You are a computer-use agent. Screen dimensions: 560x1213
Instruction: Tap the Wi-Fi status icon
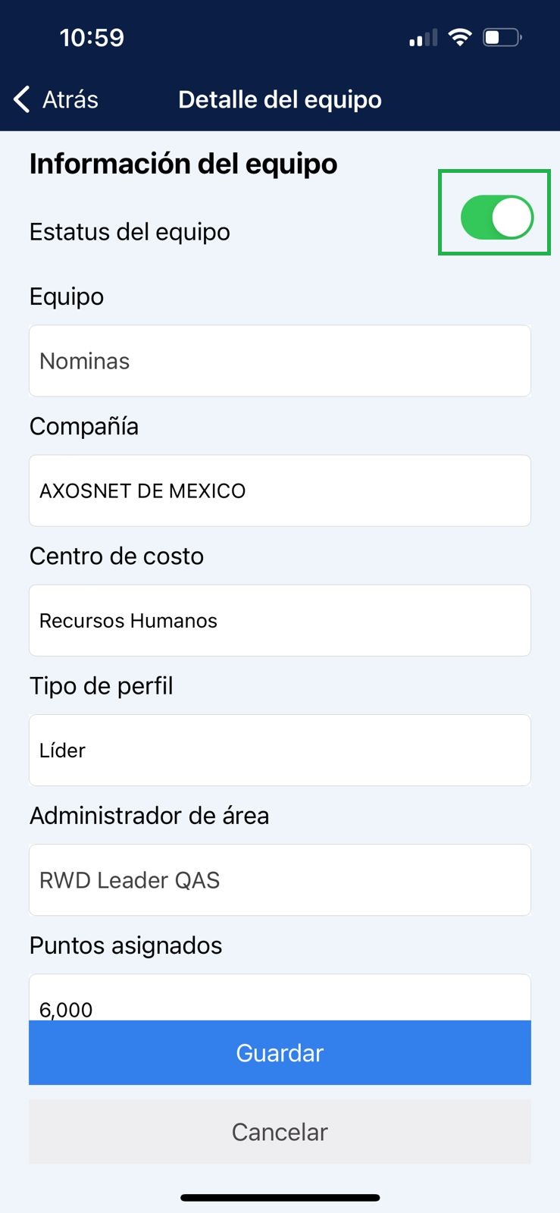tap(460, 37)
